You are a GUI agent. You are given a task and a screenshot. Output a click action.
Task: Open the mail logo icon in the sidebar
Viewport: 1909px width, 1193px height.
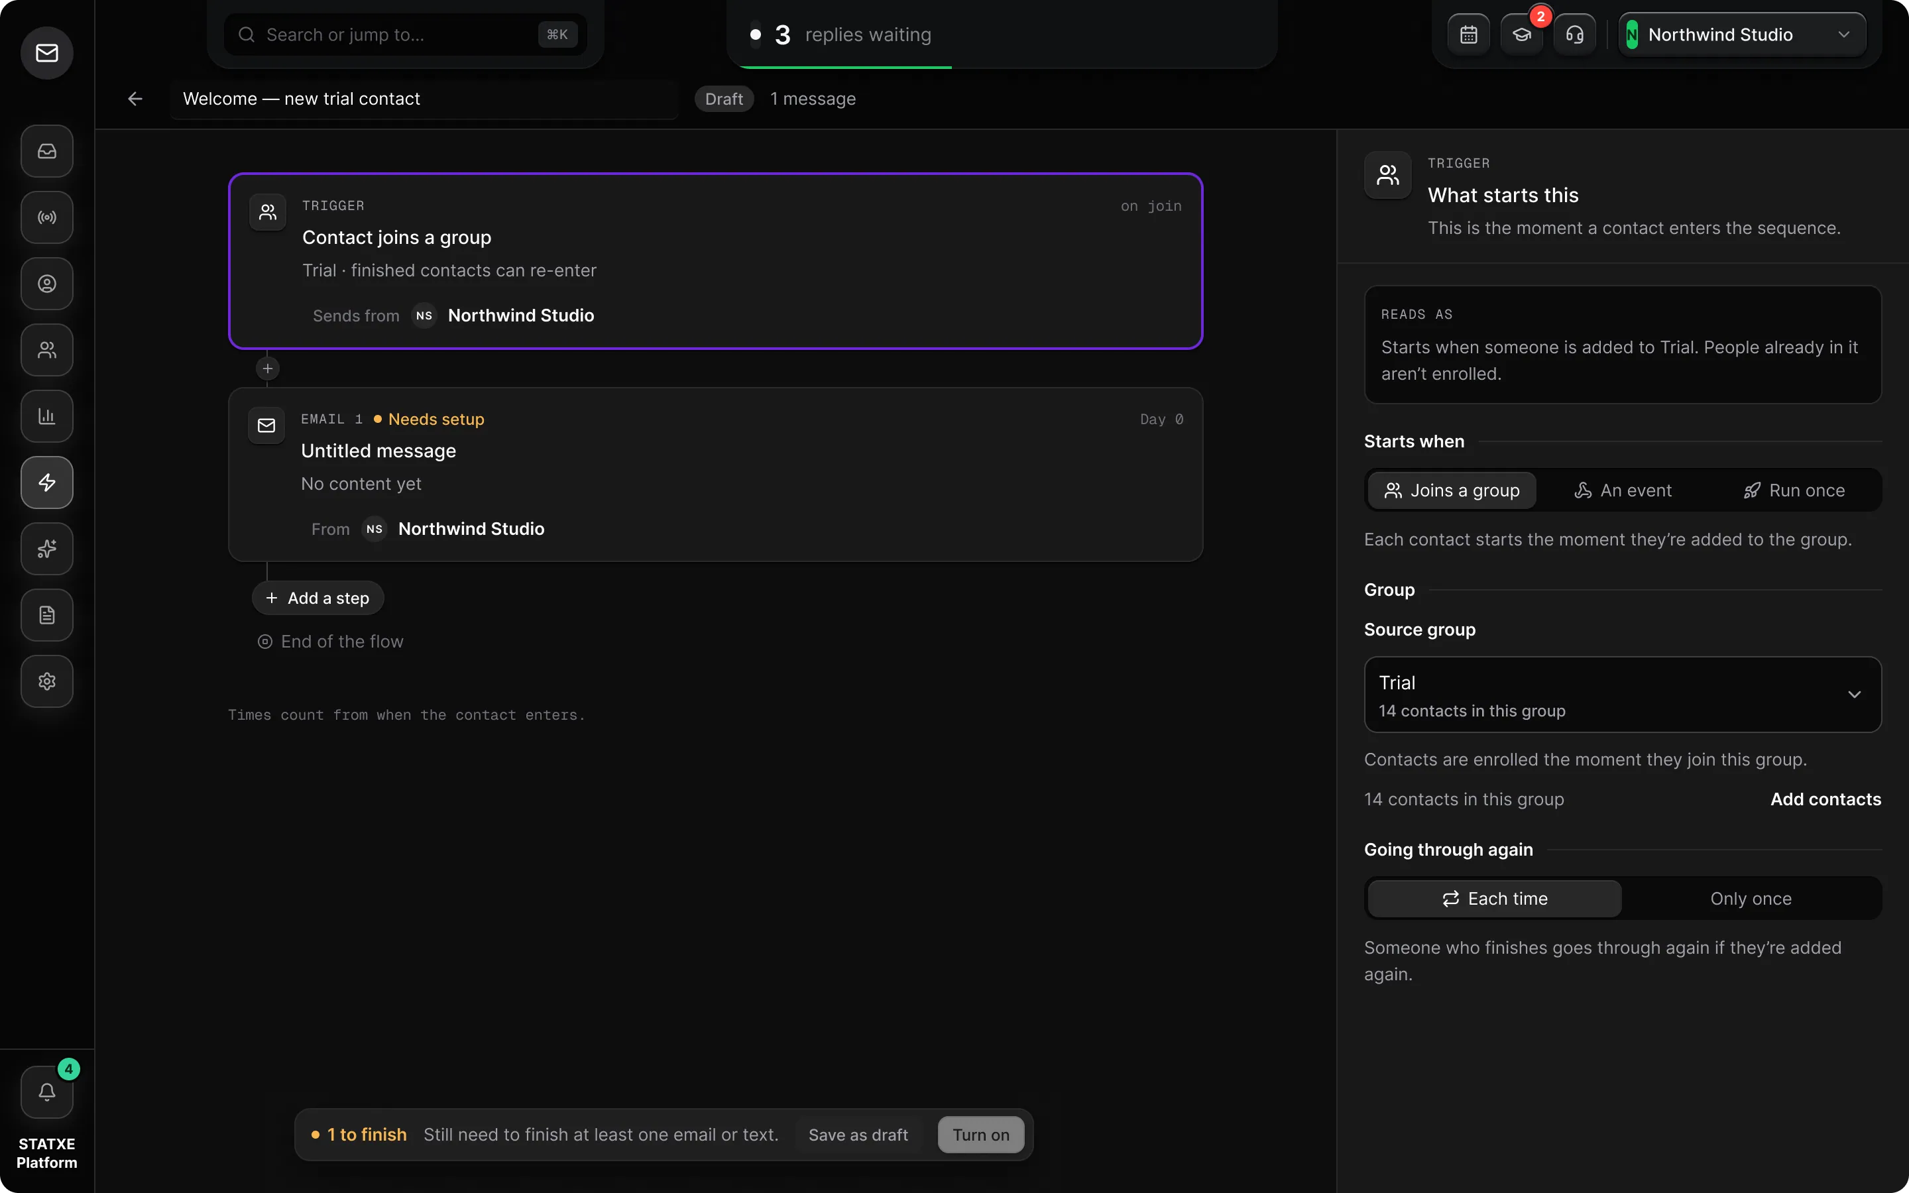tap(46, 53)
